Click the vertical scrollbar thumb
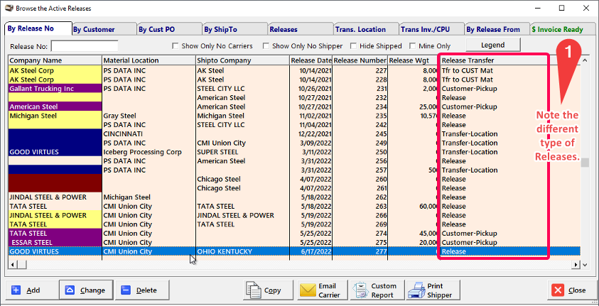The image size is (599, 306). [585, 163]
